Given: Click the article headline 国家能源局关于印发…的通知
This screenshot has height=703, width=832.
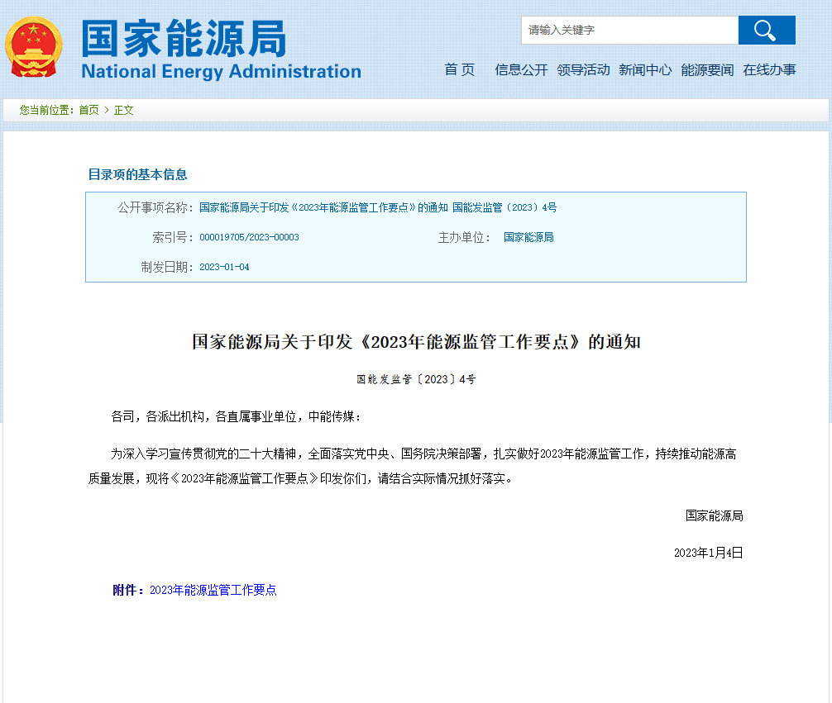Looking at the screenshot, I should coord(416,342).
